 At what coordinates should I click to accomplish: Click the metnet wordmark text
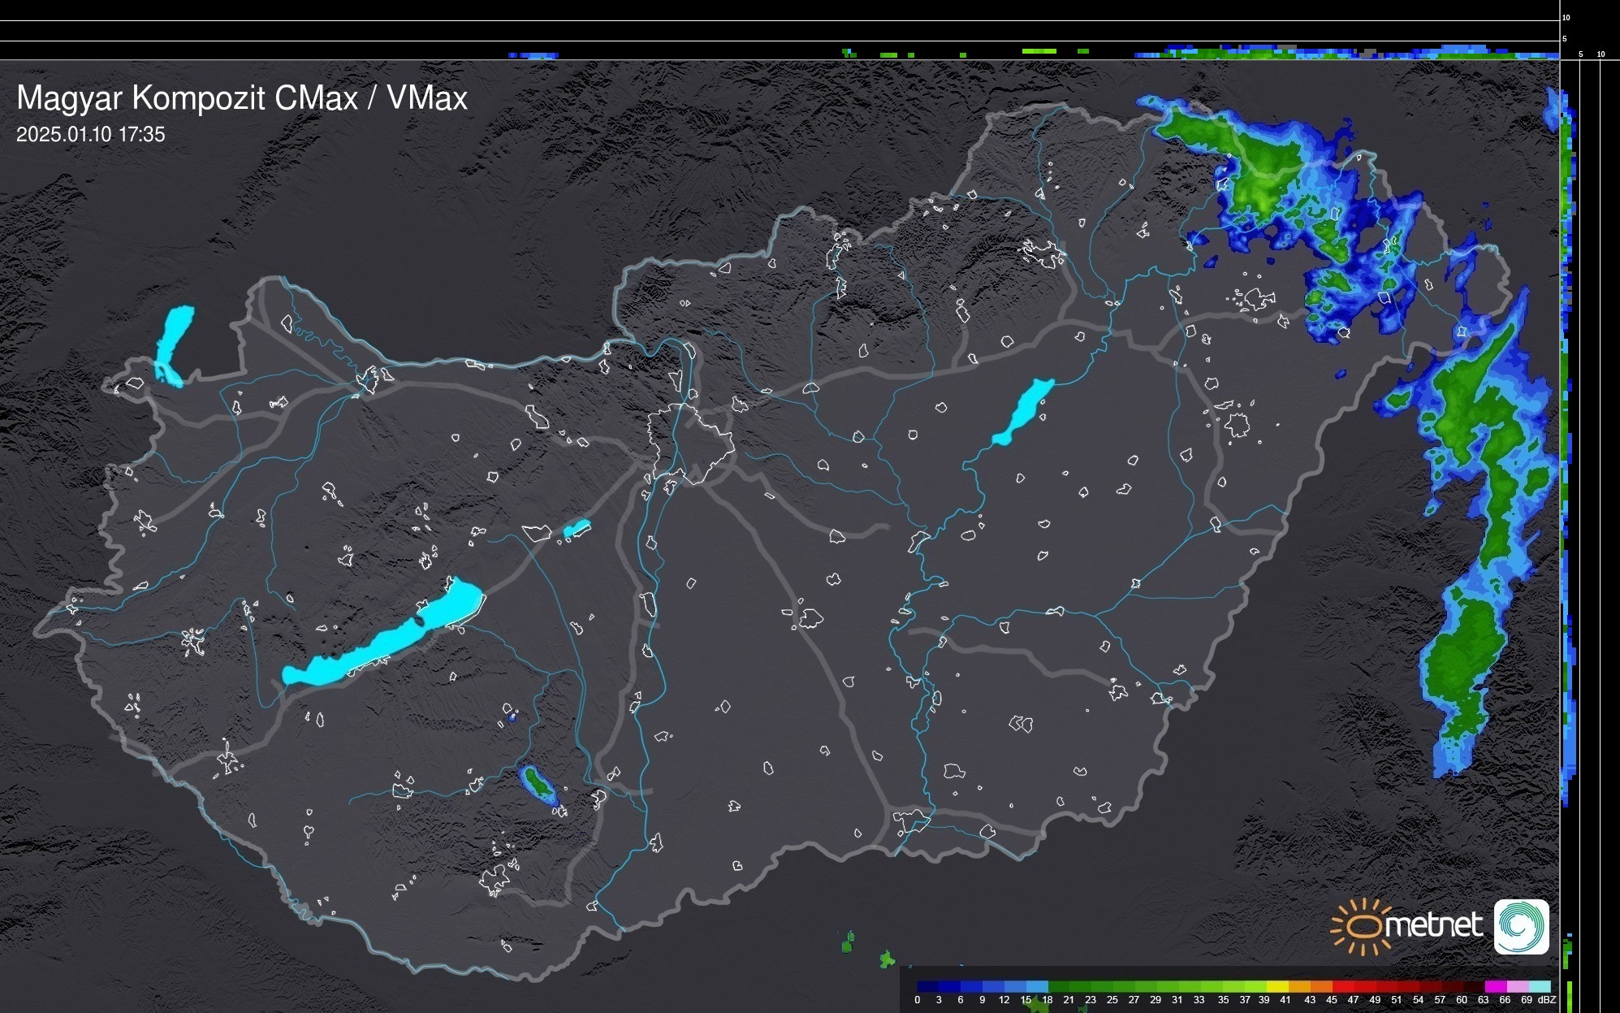coord(1433,925)
